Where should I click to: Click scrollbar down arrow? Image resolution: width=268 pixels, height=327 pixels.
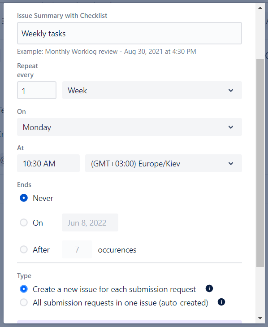click(260, 318)
